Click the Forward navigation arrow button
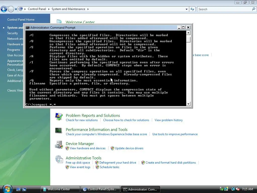Image resolution: width=257 pixels, height=193 pixels. [x=11, y=9]
